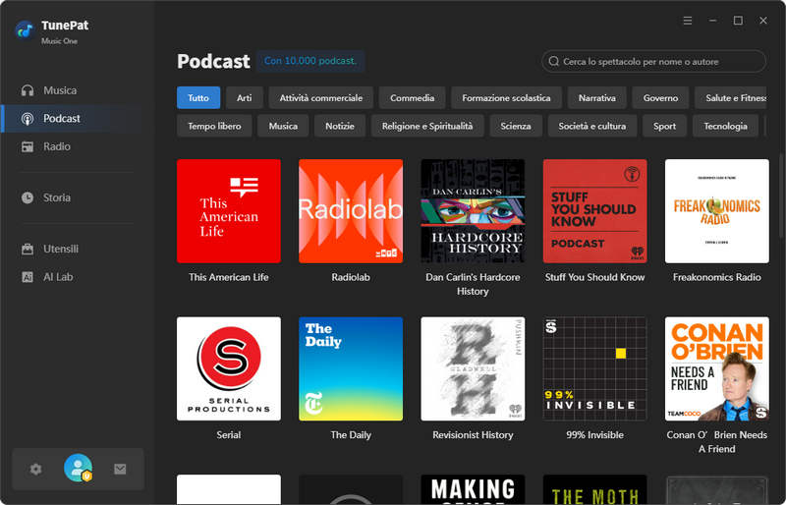
Task: Click the TunePat logo icon
Action: (25, 31)
